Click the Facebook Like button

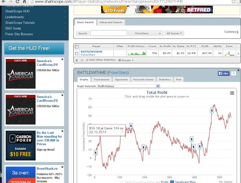click(x=224, y=73)
